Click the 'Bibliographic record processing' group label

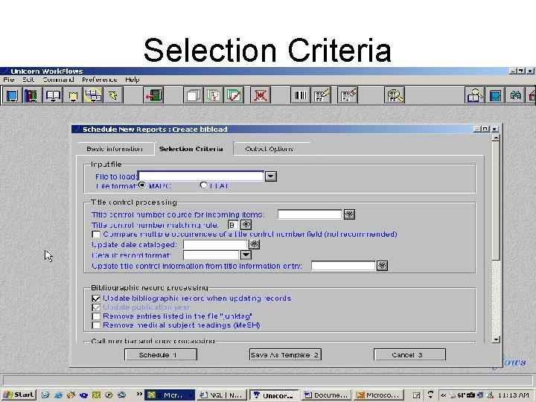pos(150,287)
